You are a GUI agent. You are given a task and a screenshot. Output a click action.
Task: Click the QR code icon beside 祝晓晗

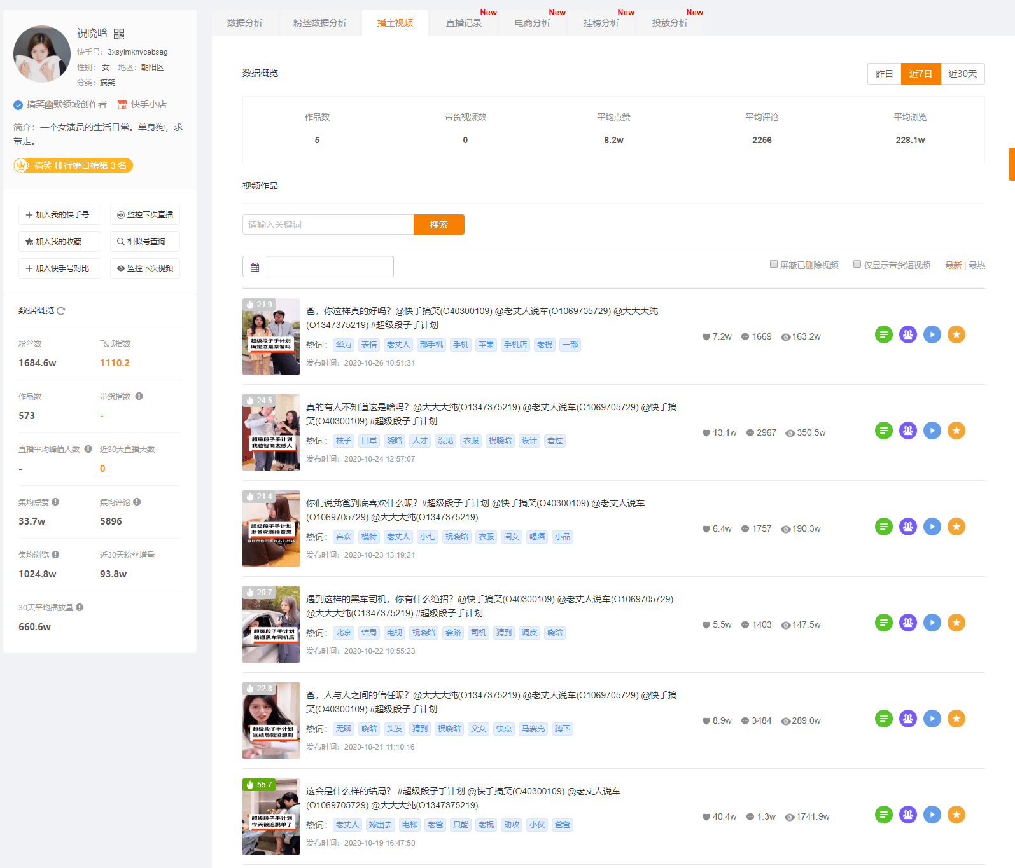coord(119,34)
